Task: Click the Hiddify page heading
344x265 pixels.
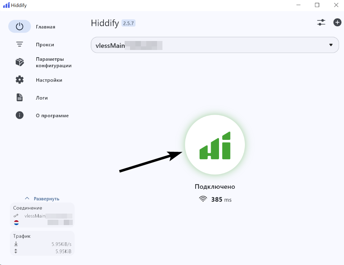Action: pos(105,23)
